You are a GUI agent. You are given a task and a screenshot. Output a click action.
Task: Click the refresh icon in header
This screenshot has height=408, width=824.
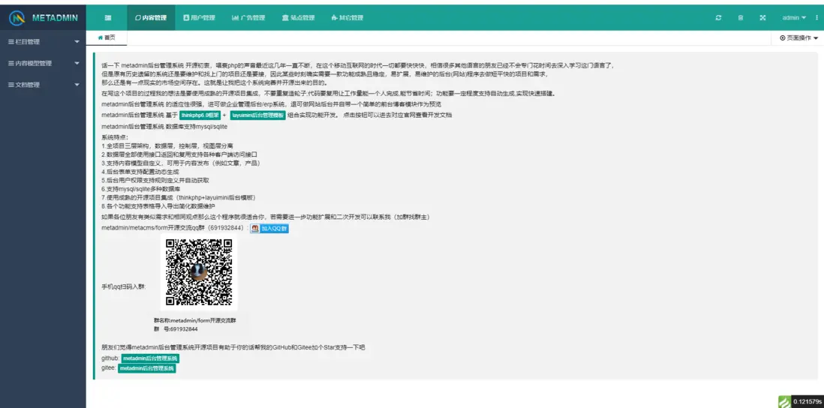tap(718, 18)
